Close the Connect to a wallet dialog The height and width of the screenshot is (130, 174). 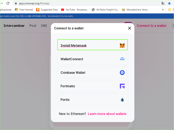[x=129, y=28]
